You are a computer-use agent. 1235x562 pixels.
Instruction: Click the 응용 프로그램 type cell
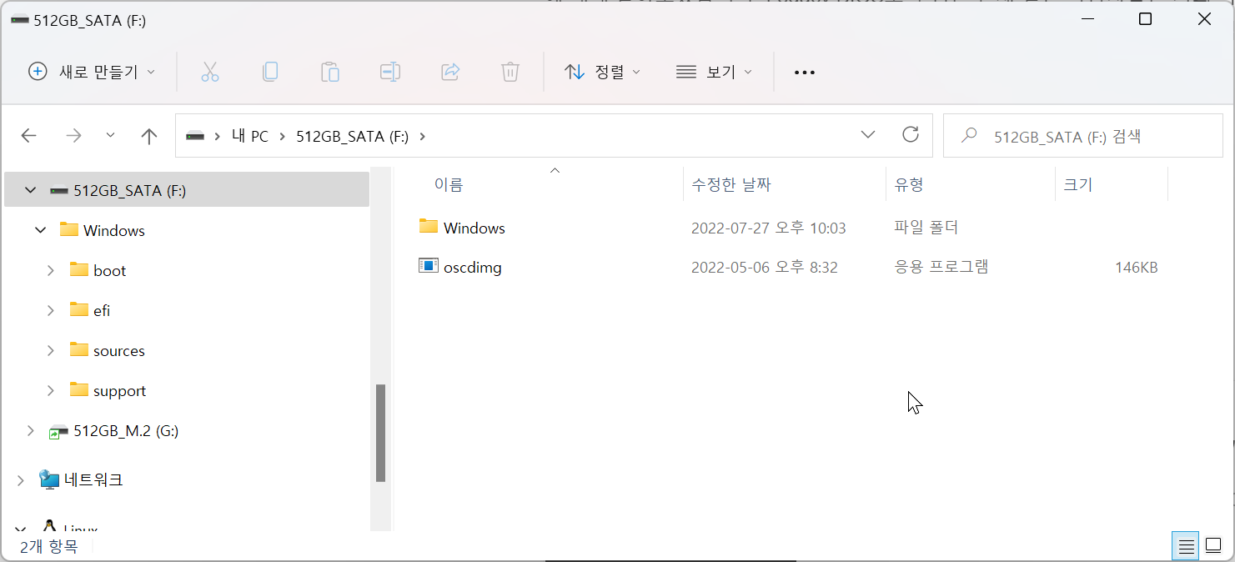point(941,268)
